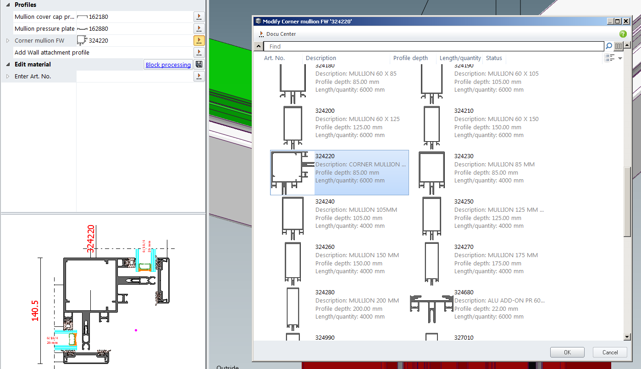Open the green help icon in dialog
Screen dimensions: 641x369
click(x=623, y=34)
